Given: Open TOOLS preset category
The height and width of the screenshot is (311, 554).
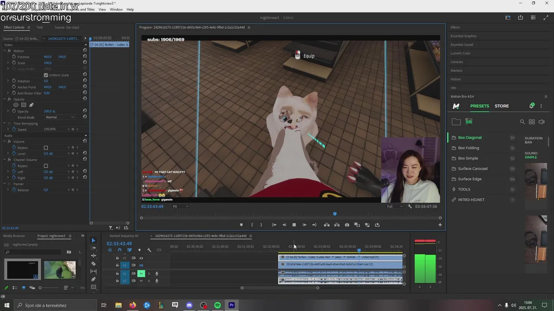Looking at the screenshot, I should pos(464,189).
